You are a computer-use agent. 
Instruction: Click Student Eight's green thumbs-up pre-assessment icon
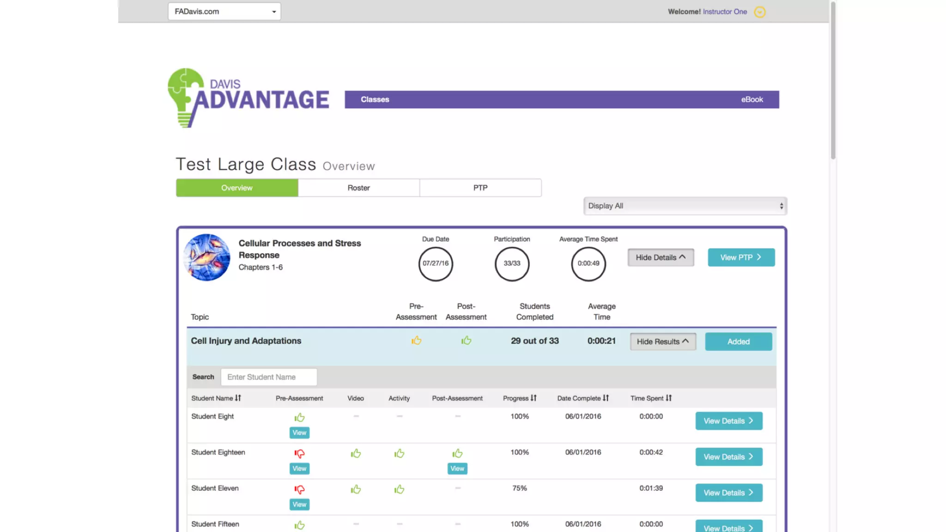coord(299,417)
